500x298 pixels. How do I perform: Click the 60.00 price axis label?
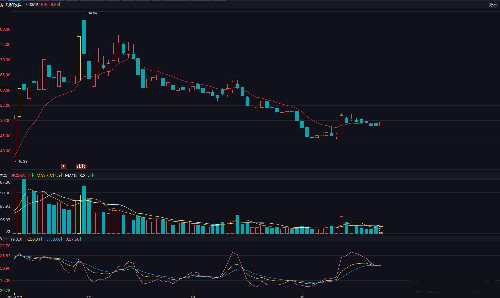coord(5,90)
